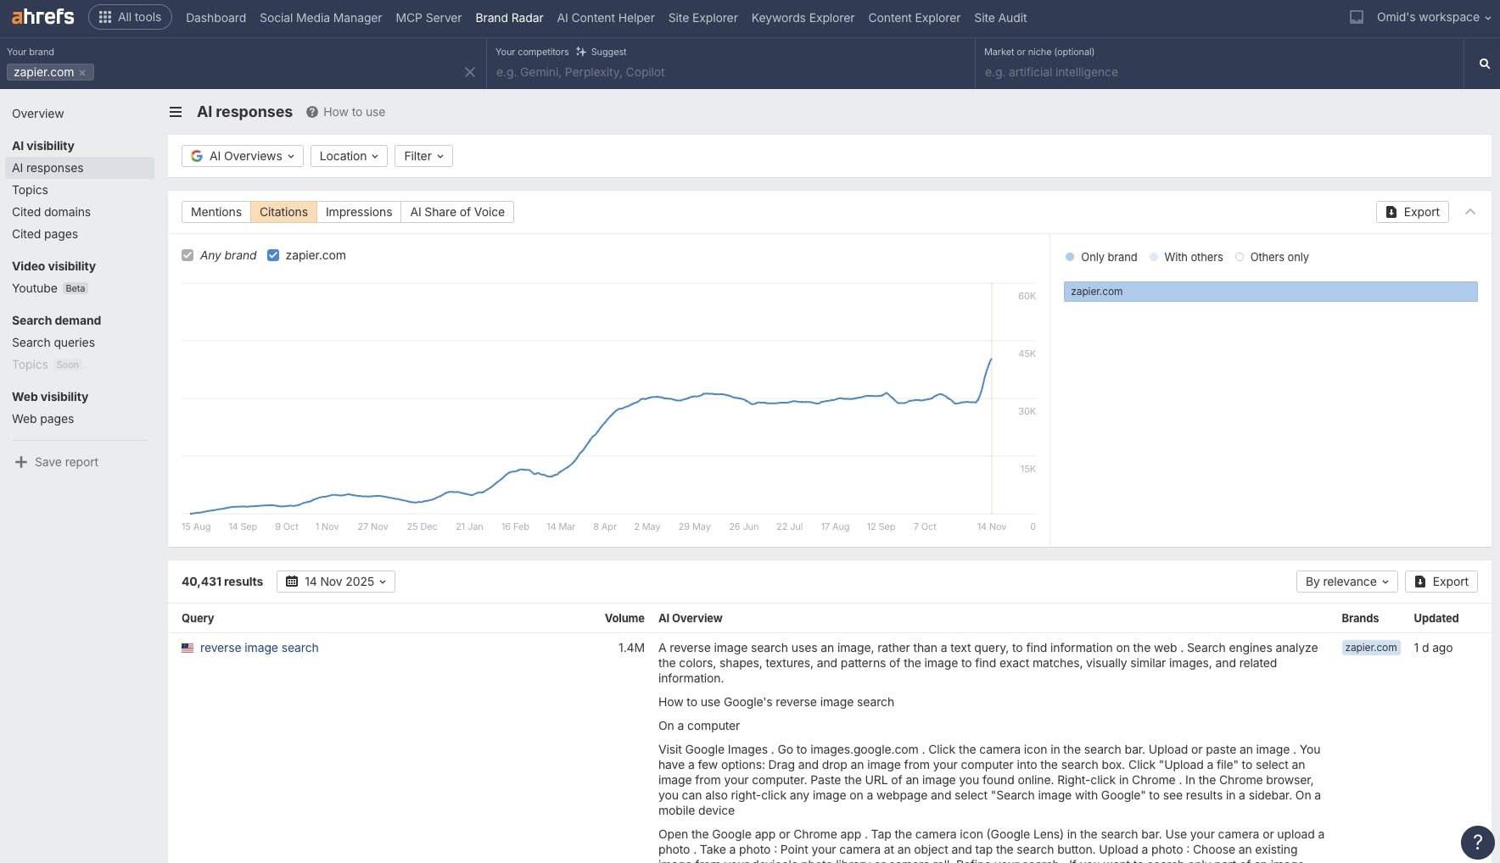Open the How to use help

point(346,112)
